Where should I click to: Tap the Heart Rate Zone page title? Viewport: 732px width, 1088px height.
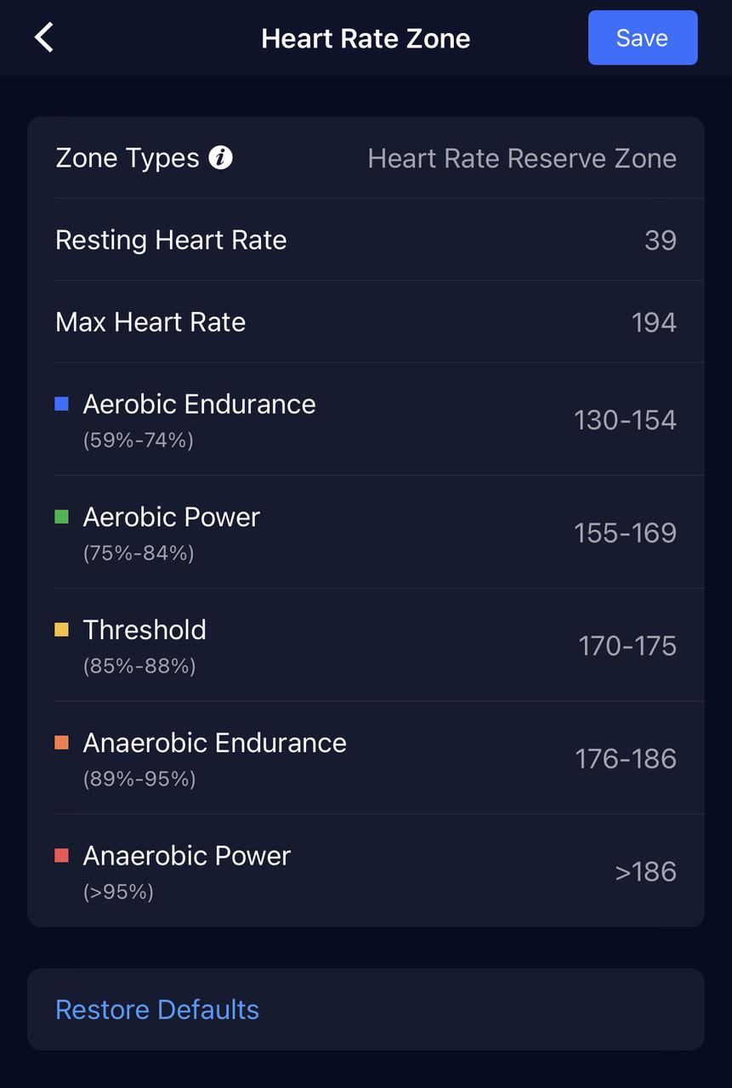point(366,38)
